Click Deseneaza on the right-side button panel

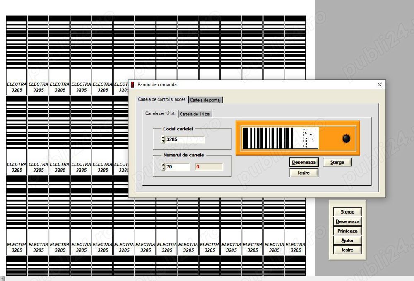point(347,221)
